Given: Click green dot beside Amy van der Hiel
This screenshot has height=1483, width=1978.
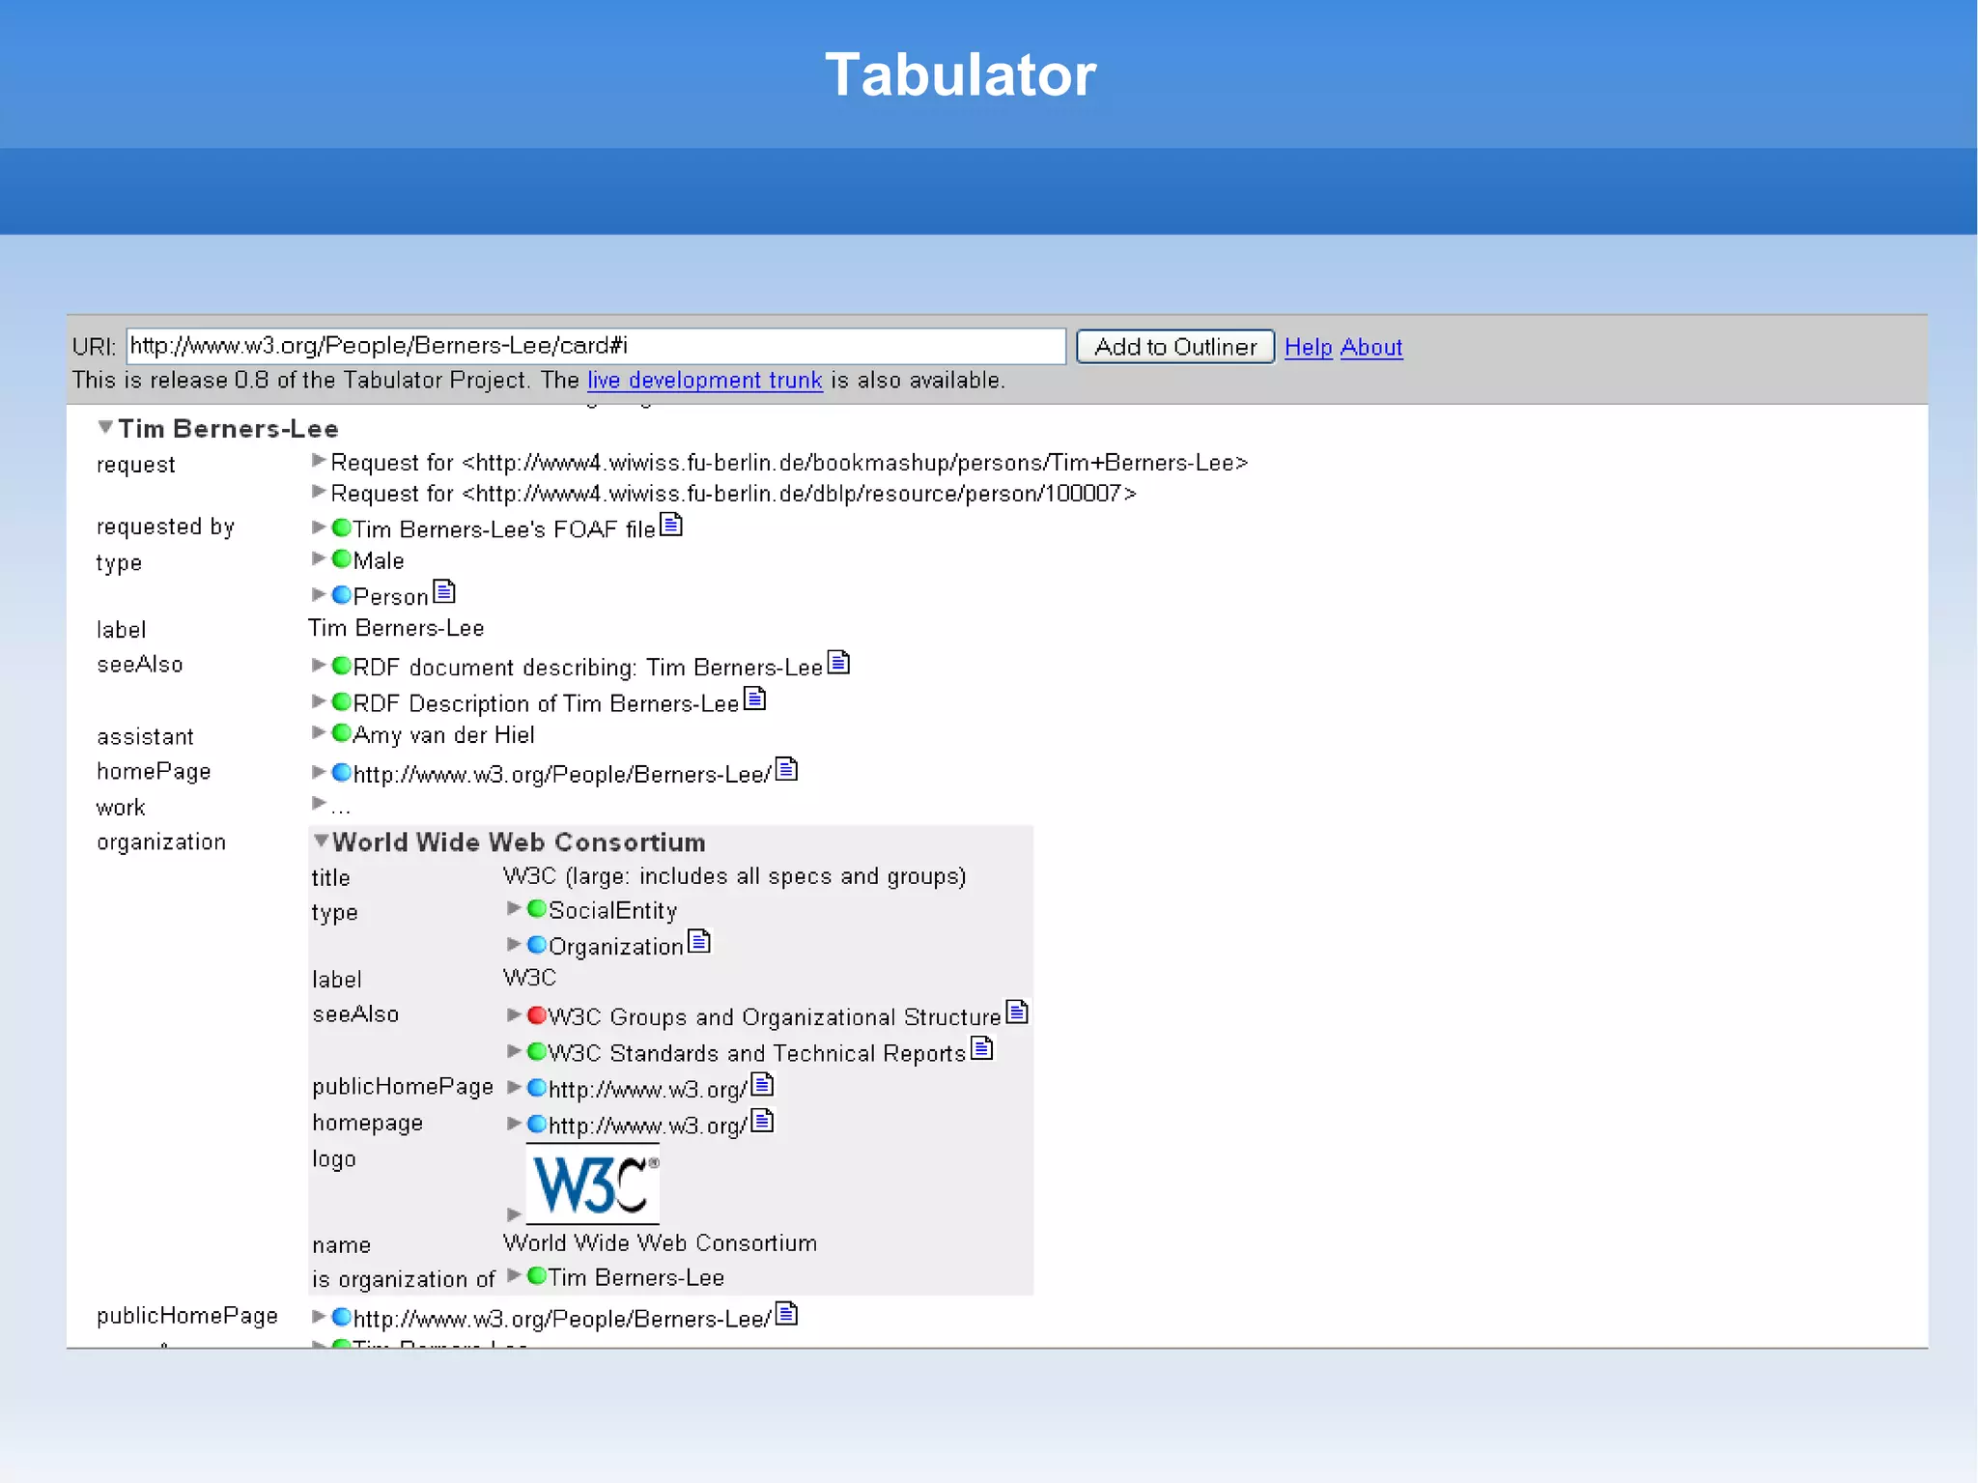Looking at the screenshot, I should coord(341,732).
